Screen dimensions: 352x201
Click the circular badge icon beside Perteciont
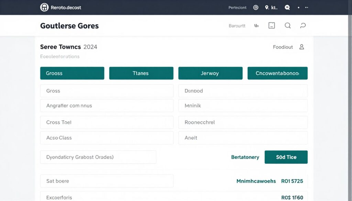tap(256, 7)
